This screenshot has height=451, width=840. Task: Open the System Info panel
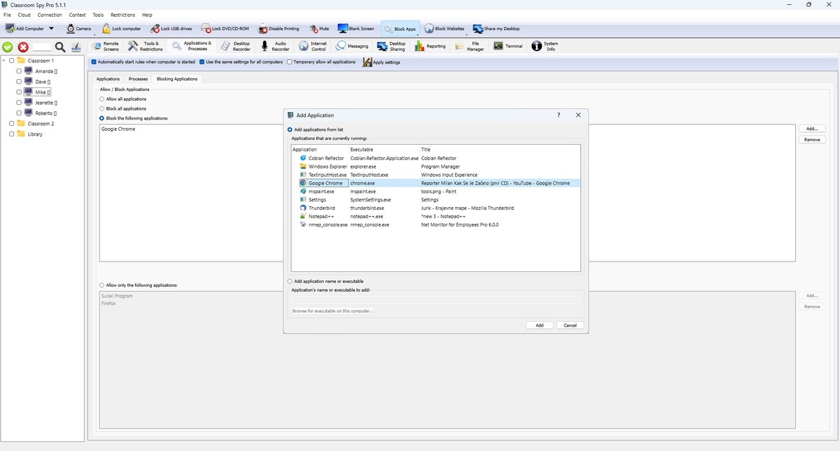[545, 46]
